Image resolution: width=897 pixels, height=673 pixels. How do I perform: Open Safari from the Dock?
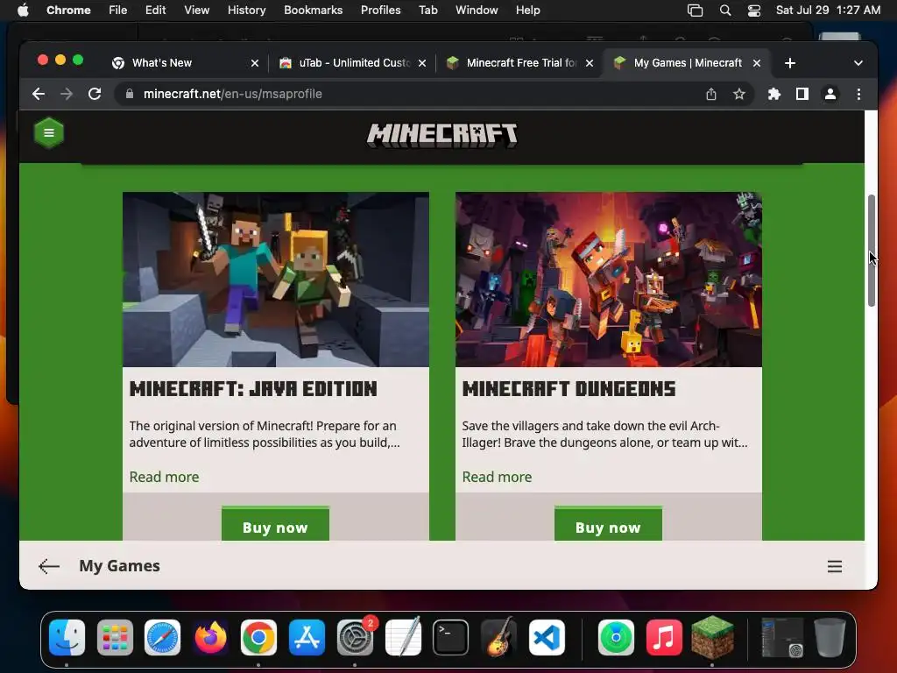pyautogui.click(x=162, y=637)
